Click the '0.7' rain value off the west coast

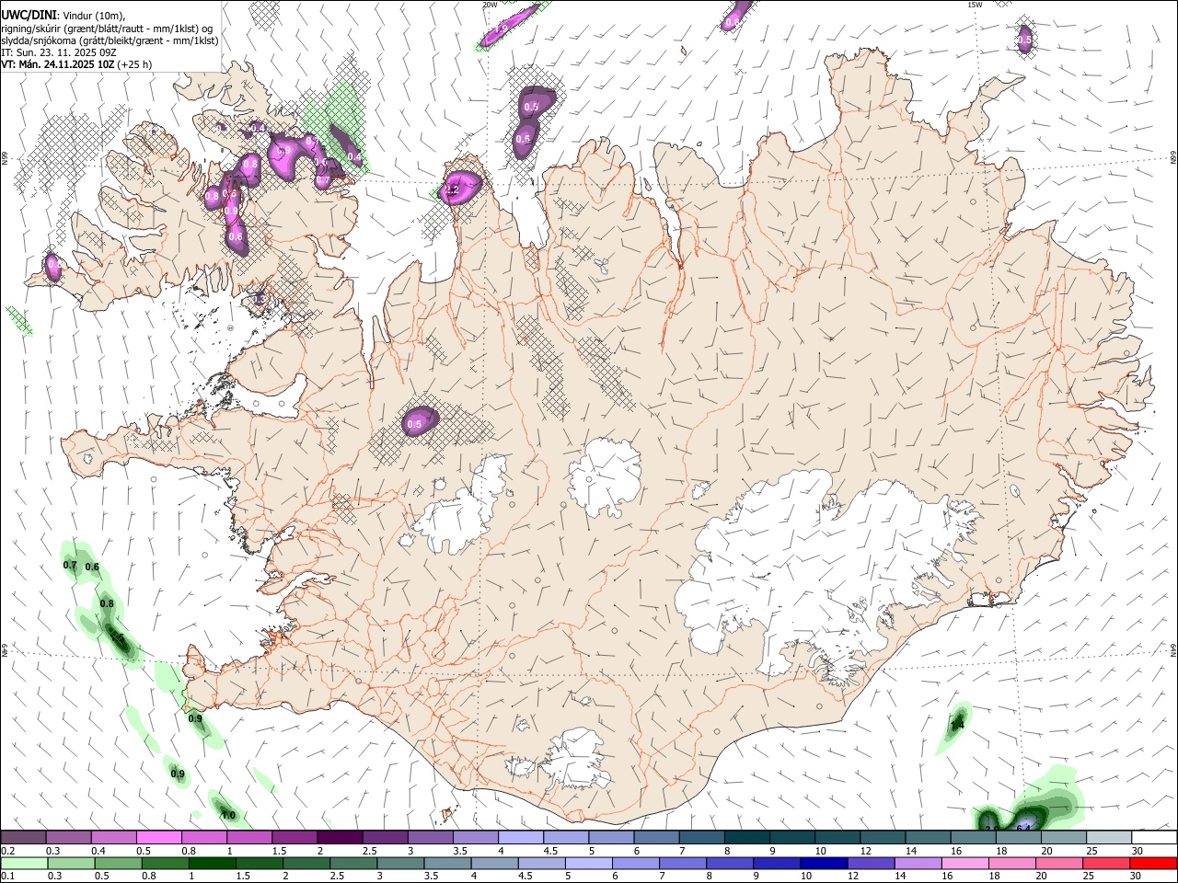click(70, 565)
